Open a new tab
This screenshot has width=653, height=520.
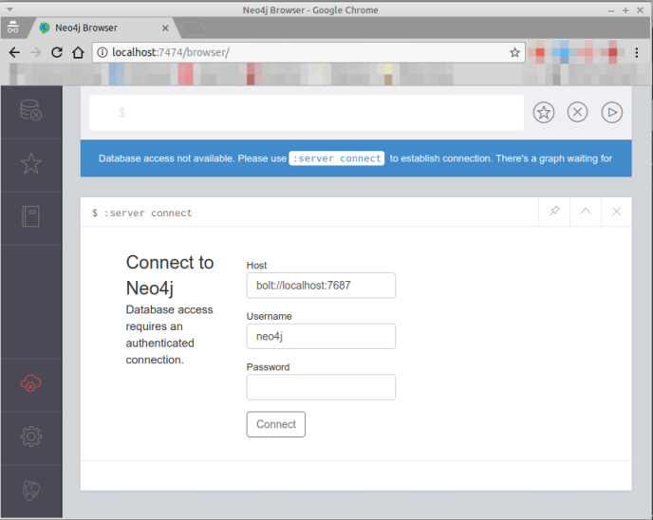(194, 28)
